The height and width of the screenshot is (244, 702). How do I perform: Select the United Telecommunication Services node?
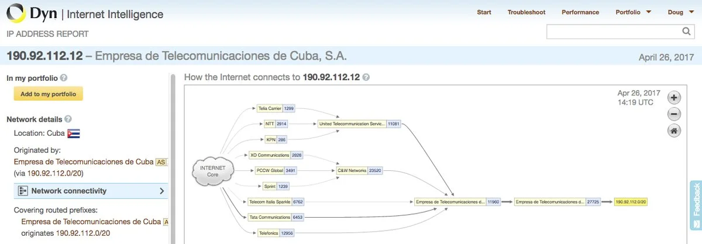point(359,124)
